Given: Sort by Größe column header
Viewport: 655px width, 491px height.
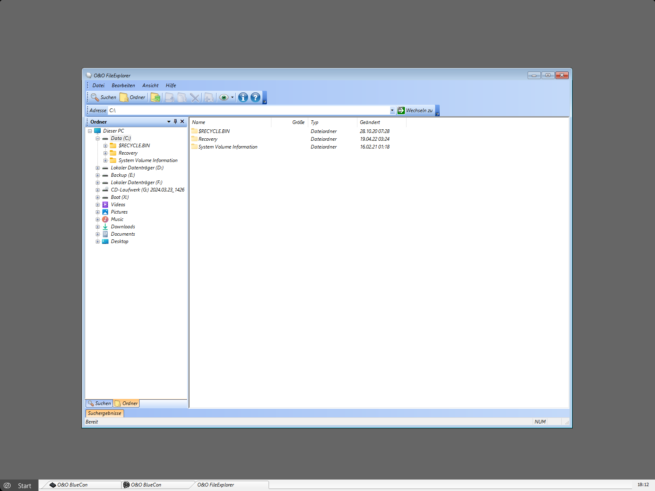Looking at the screenshot, I should pyautogui.click(x=289, y=122).
